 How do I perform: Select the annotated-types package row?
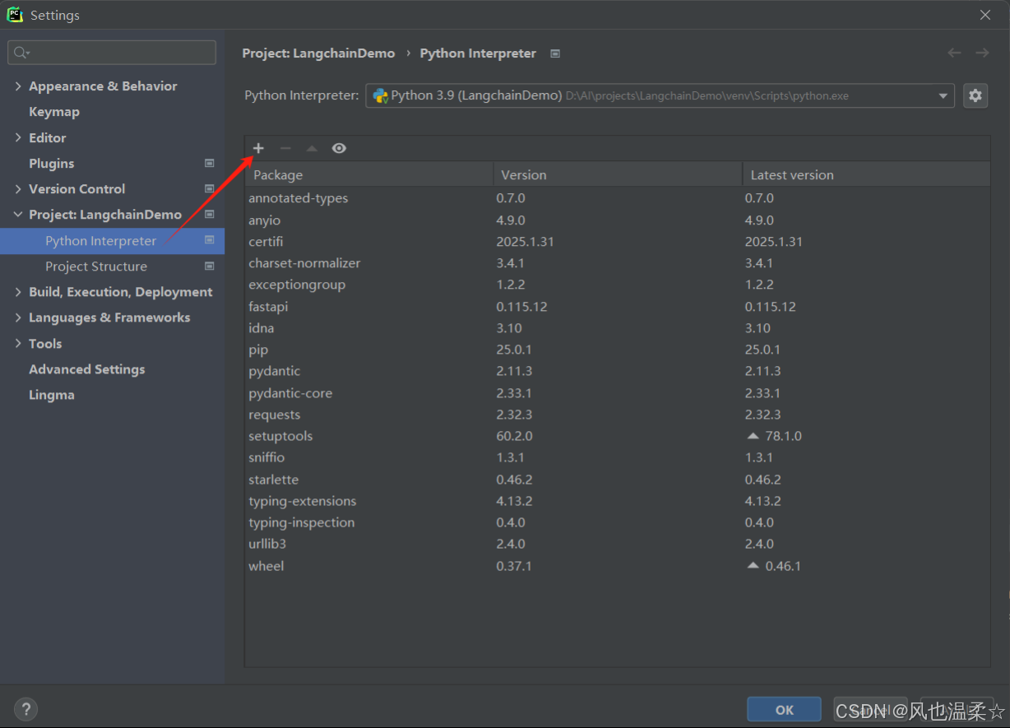(618, 198)
